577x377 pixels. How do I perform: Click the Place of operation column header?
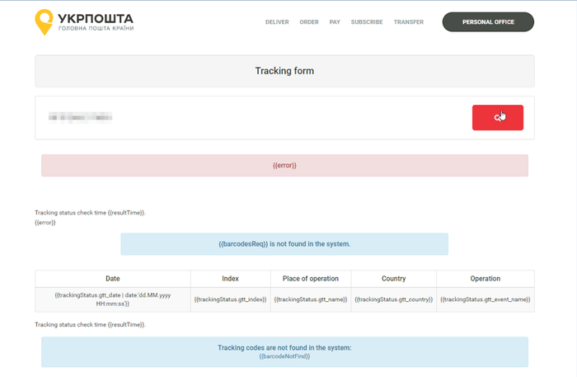click(x=311, y=279)
